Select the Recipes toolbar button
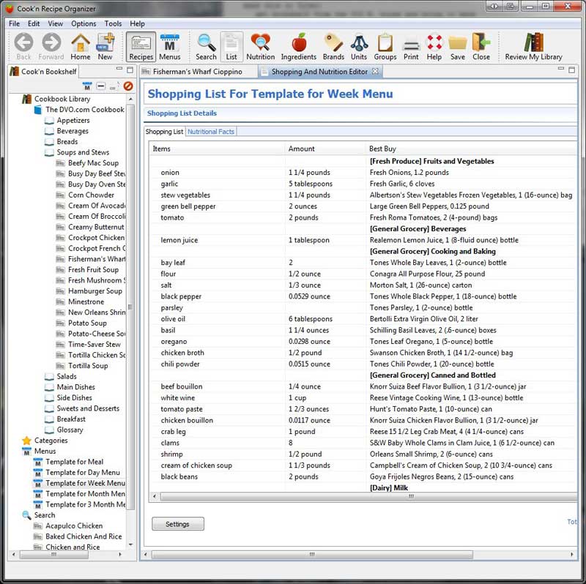The image size is (586, 584). tap(141, 46)
